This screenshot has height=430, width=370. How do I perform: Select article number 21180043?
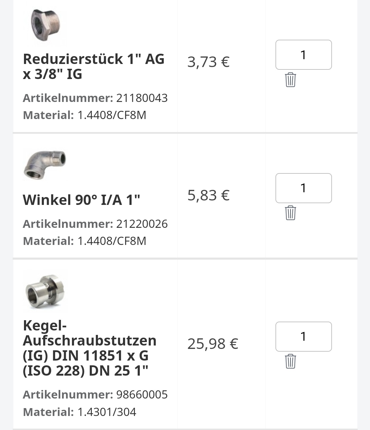(142, 98)
